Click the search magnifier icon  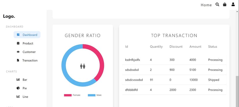(217, 4)
